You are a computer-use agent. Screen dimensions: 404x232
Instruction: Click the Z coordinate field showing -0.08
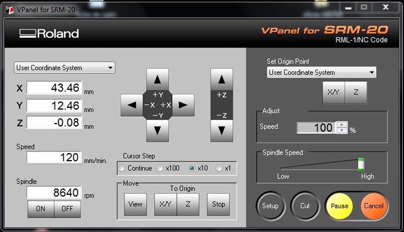[54, 122]
